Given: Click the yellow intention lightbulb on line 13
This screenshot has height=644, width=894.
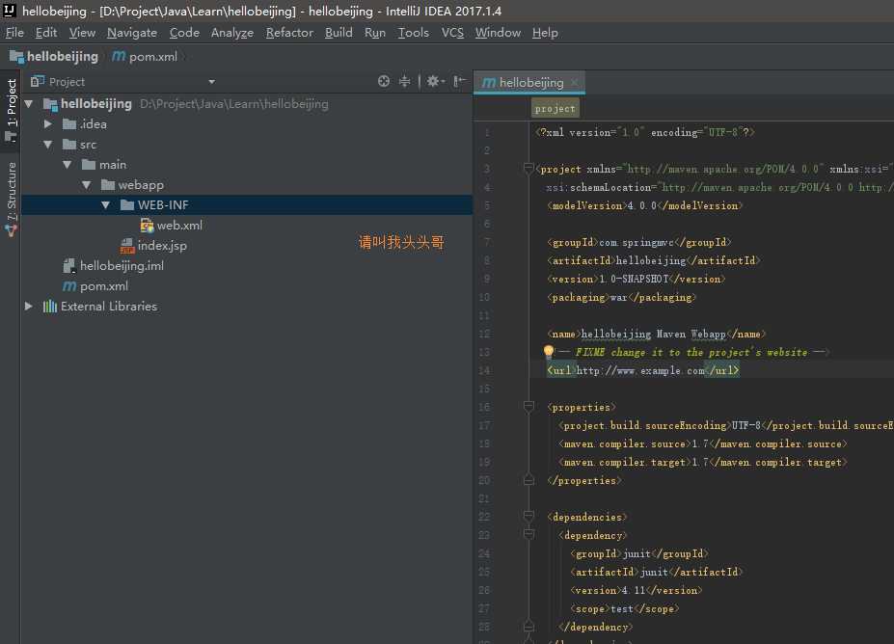Looking at the screenshot, I should point(549,351).
